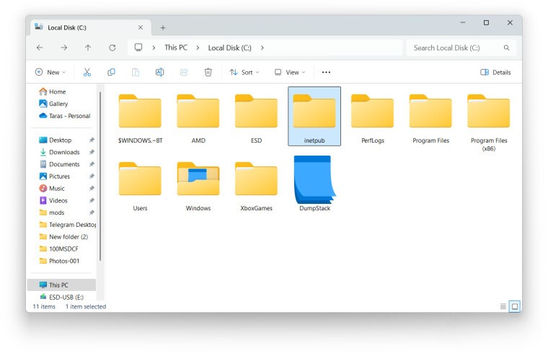Click the Delete trash can icon
This screenshot has height=353, width=548.
208,72
